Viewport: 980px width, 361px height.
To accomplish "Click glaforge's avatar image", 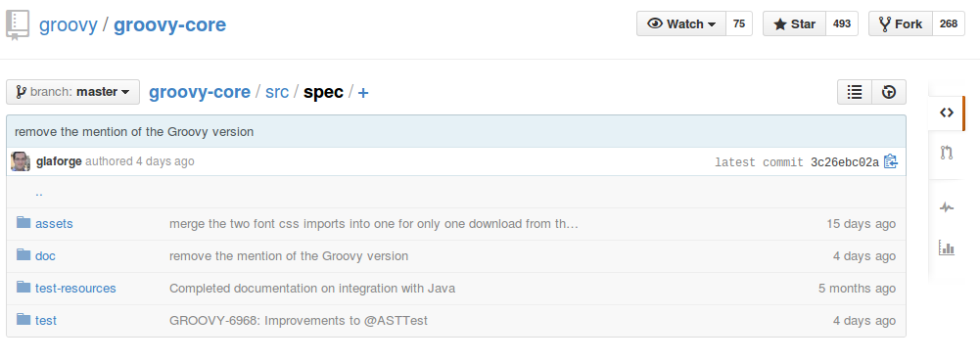I will pyautogui.click(x=21, y=161).
